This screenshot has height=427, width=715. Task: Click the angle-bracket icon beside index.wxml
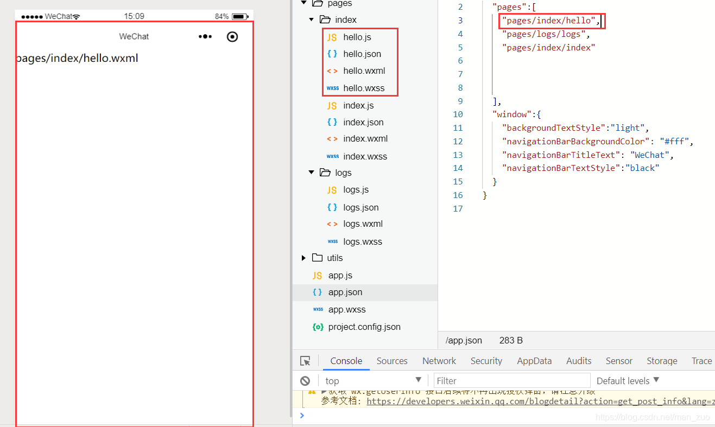click(332, 139)
